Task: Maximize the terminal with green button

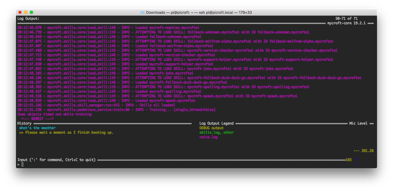Action: click(x=31, y=12)
